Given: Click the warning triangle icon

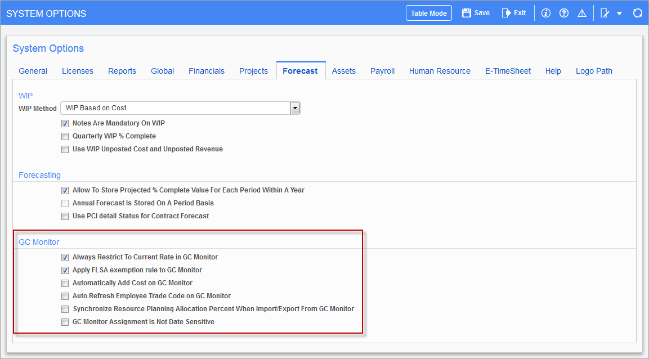Looking at the screenshot, I should pyautogui.click(x=582, y=14).
